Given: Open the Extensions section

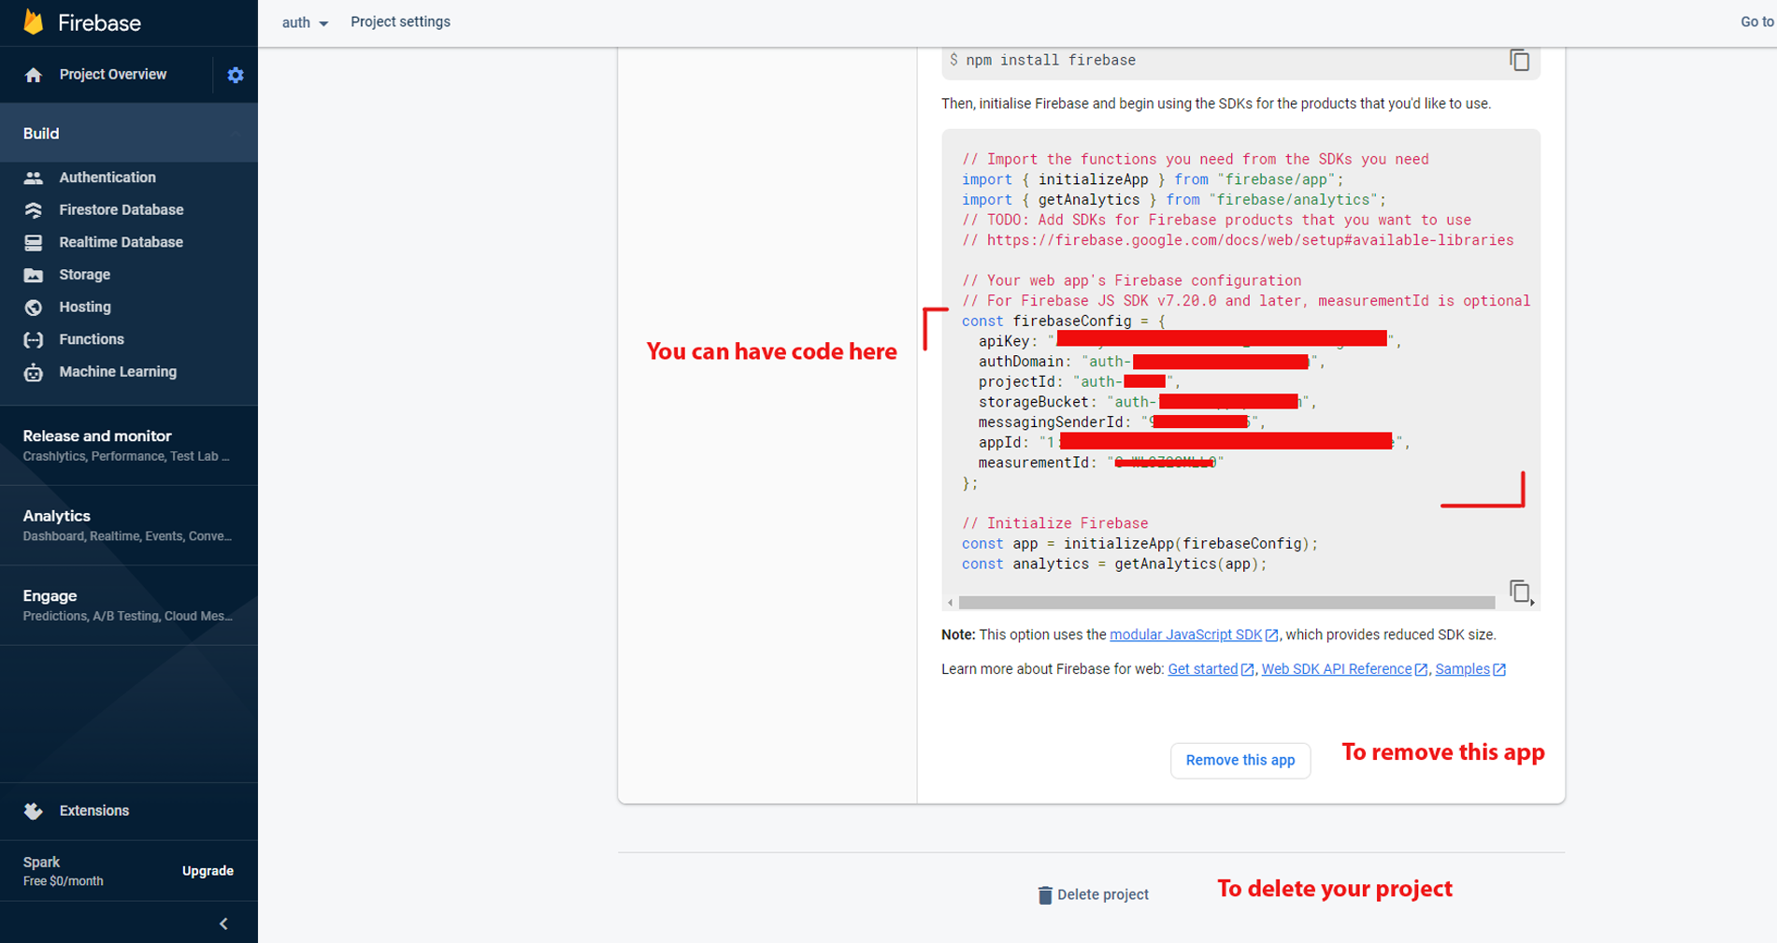Looking at the screenshot, I should [93, 811].
